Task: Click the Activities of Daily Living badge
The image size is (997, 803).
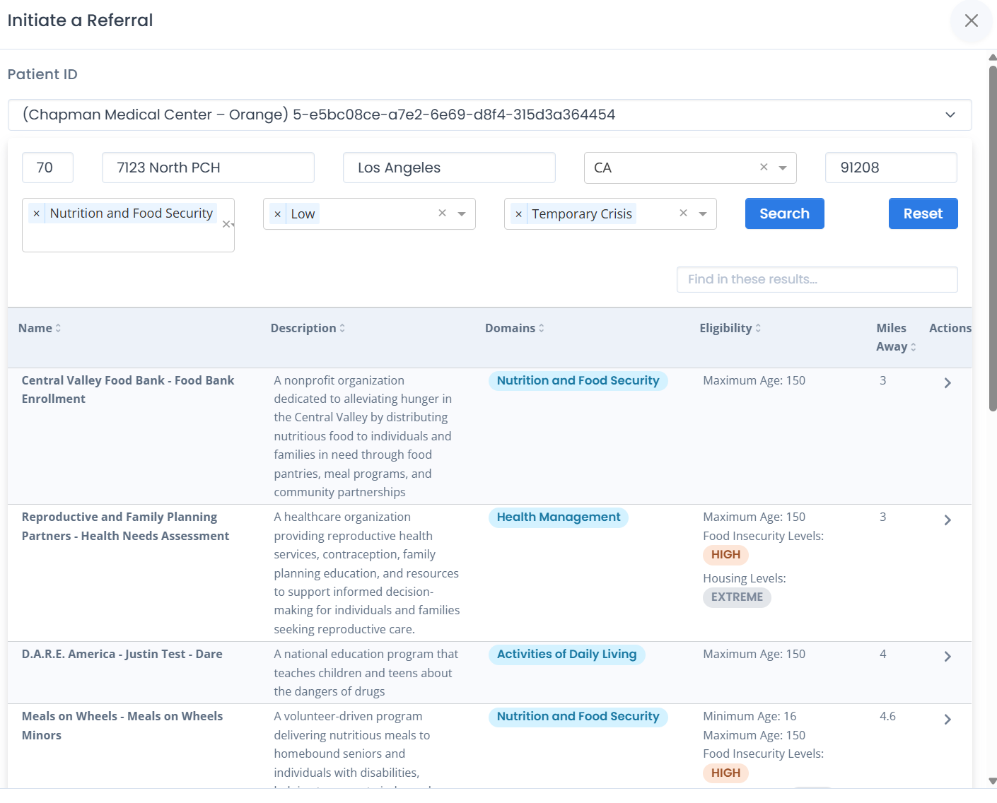Action: pos(566,655)
